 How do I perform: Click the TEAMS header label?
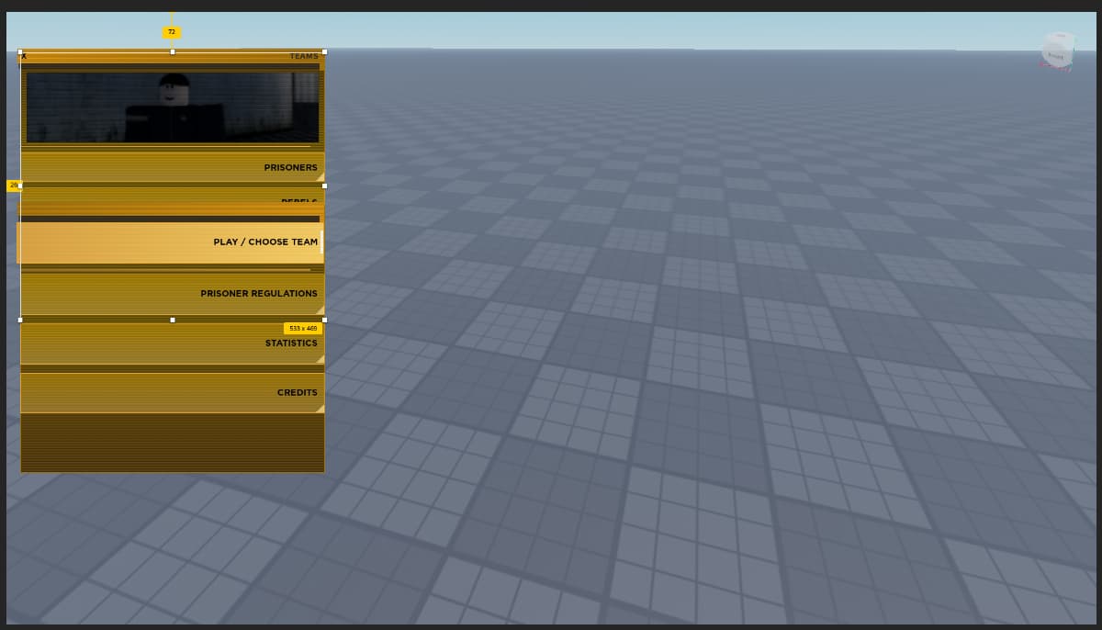(x=304, y=57)
